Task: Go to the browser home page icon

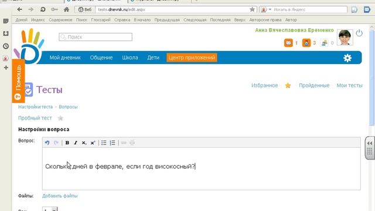Action: (x=66, y=9)
